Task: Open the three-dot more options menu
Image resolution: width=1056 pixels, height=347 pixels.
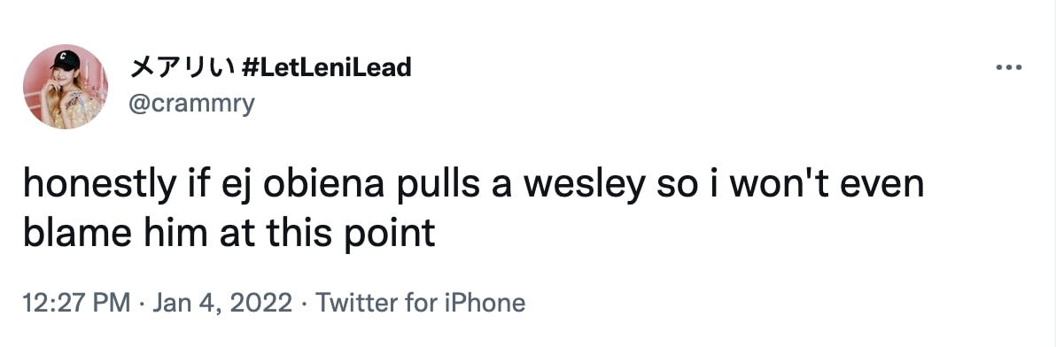Action: tap(1009, 67)
